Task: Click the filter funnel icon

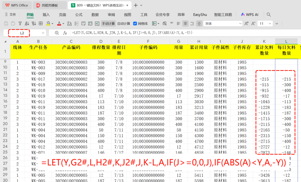Action: click(x=20, y=24)
